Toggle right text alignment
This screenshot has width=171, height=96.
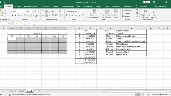pyautogui.click(x=49, y=15)
